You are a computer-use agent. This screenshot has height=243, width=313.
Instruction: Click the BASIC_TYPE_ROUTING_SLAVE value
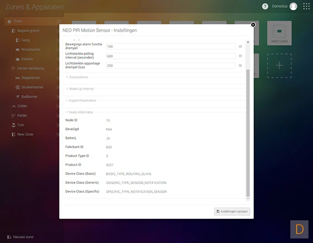(x=128, y=174)
